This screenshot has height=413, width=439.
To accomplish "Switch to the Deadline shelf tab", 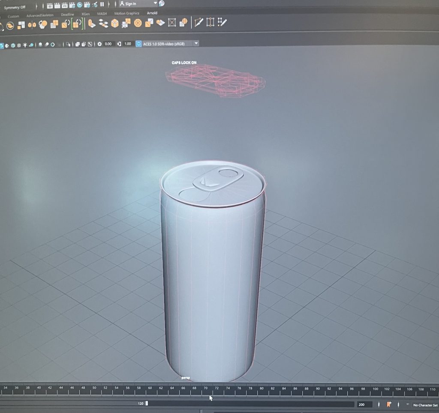I will [x=67, y=15].
